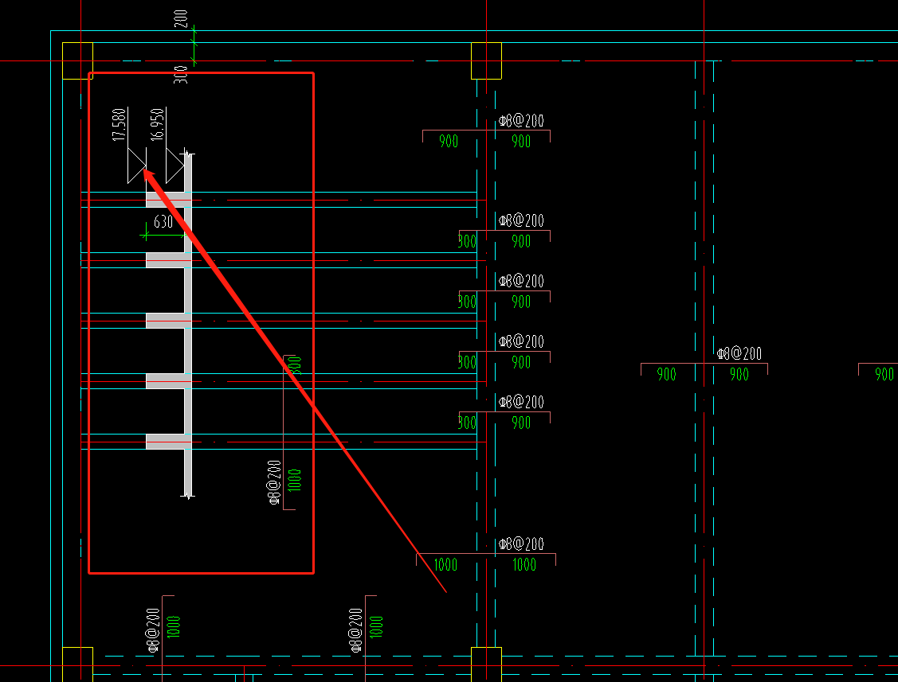Click the 16.950 elevation triangle marker

tap(175, 167)
